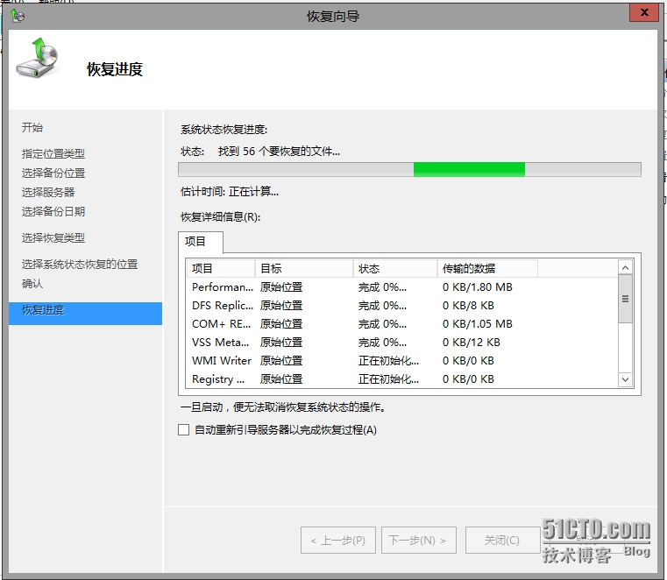The image size is (667, 580).
Task: Click the green recovery progress bar
Action: pyautogui.click(x=409, y=169)
